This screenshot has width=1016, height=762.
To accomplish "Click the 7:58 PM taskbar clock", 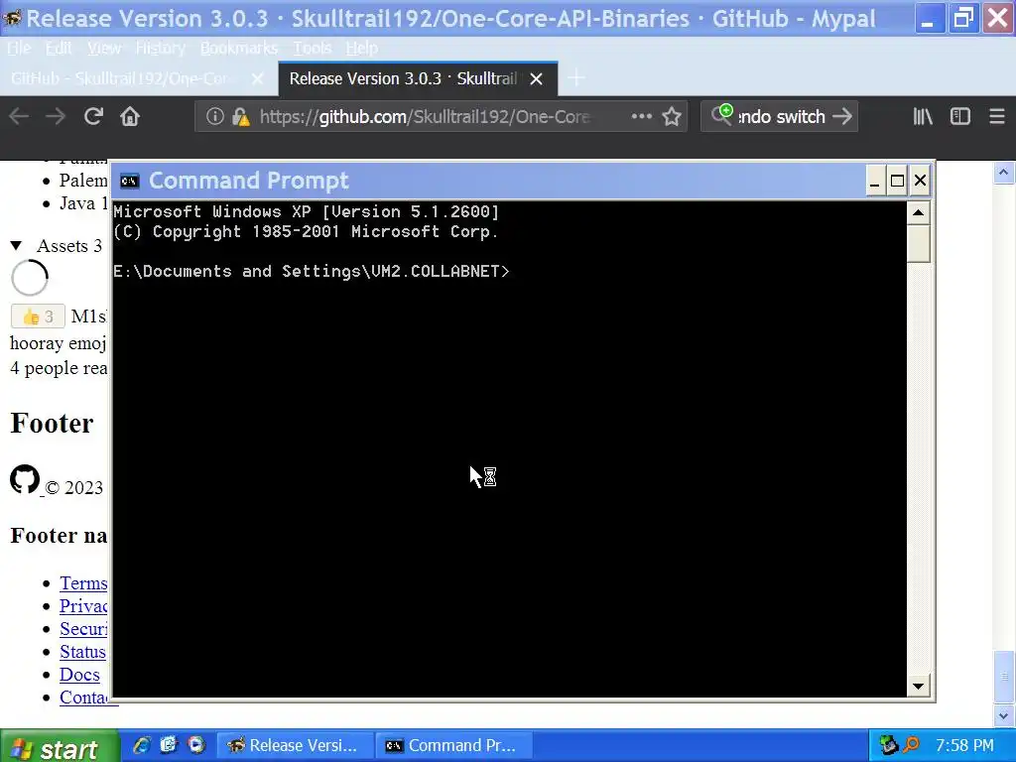I will (964, 746).
